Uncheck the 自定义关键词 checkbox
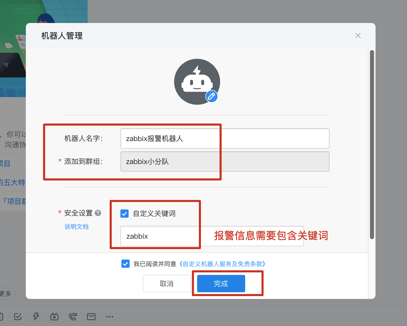The image size is (407, 326). (x=125, y=214)
